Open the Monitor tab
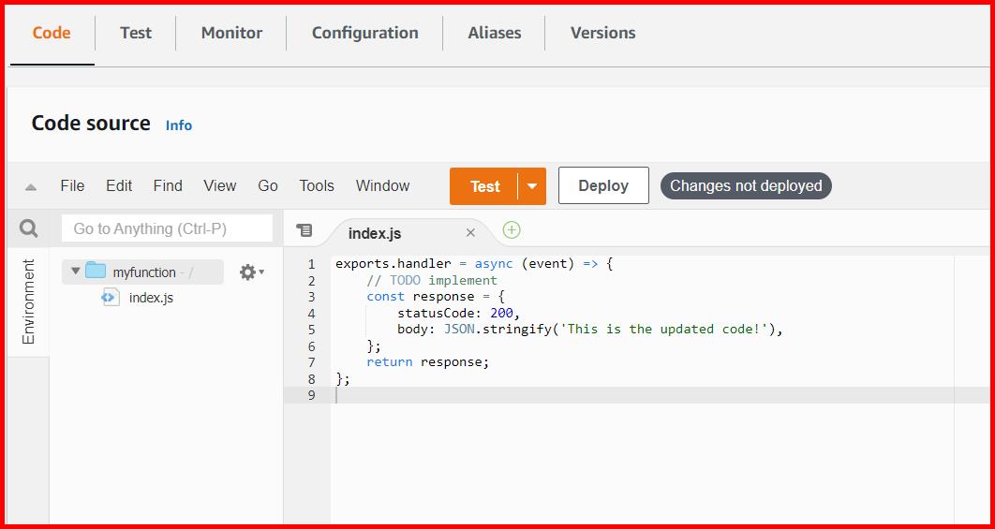Image resolution: width=995 pixels, height=529 pixels. (x=231, y=33)
